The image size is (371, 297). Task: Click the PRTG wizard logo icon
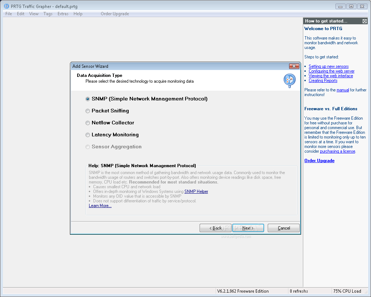[x=289, y=81]
